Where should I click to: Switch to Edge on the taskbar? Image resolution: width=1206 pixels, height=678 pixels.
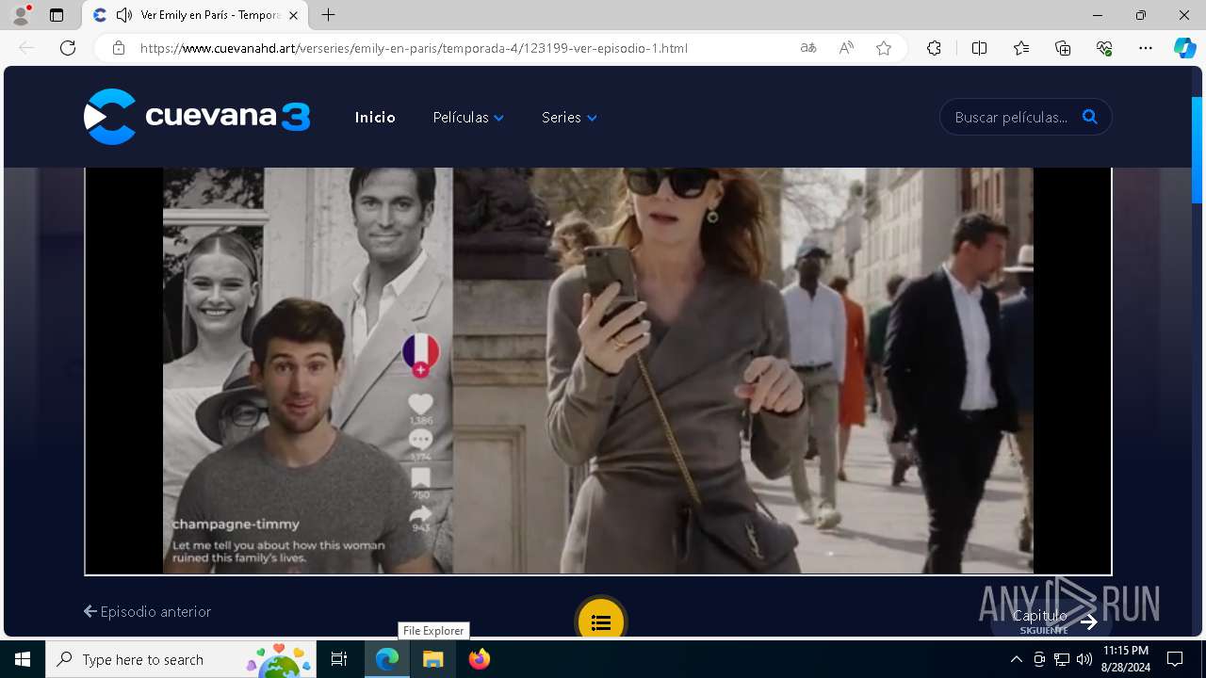(387, 659)
